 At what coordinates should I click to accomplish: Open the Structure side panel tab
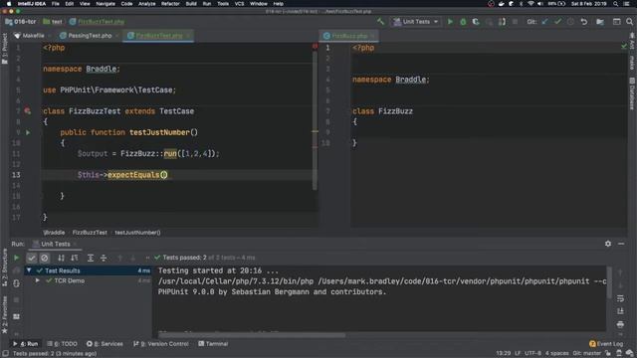(4, 268)
